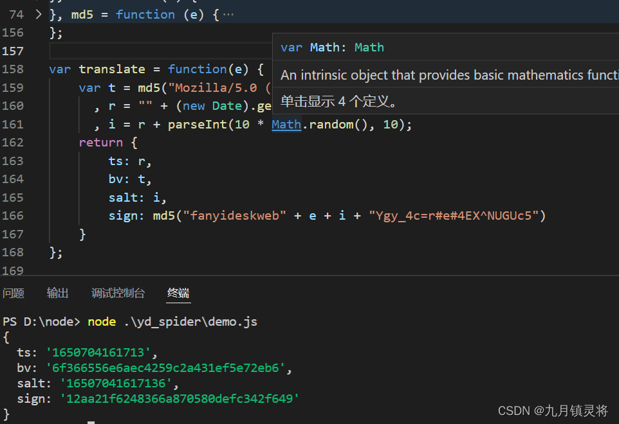Open the 调试控制台 tab

[x=118, y=293]
